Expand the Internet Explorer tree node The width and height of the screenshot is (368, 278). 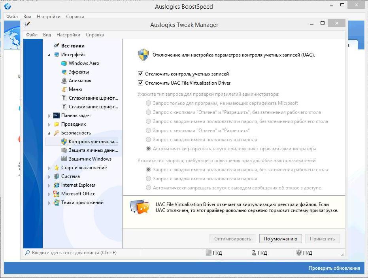coord(49,185)
